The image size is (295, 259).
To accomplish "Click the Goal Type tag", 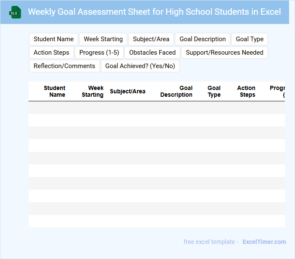I will (x=250, y=39).
